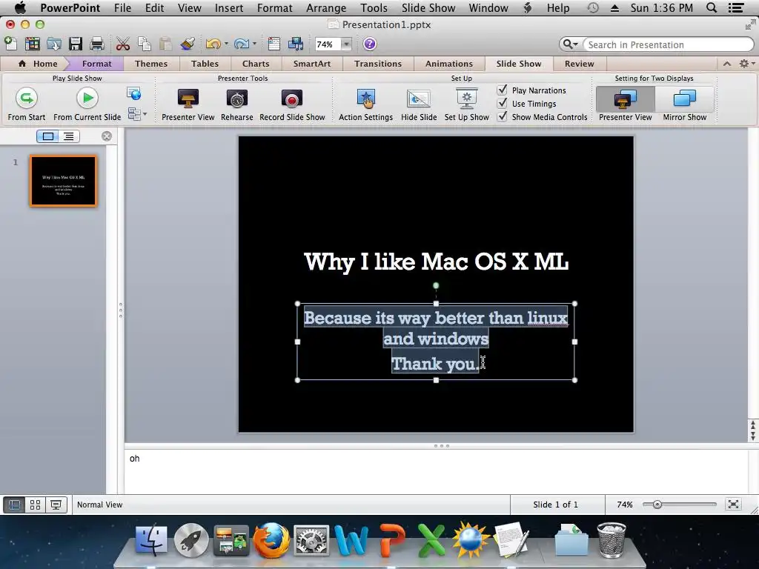Image resolution: width=759 pixels, height=569 pixels.
Task: Switch to Normal view in status bar
Action: point(14,505)
